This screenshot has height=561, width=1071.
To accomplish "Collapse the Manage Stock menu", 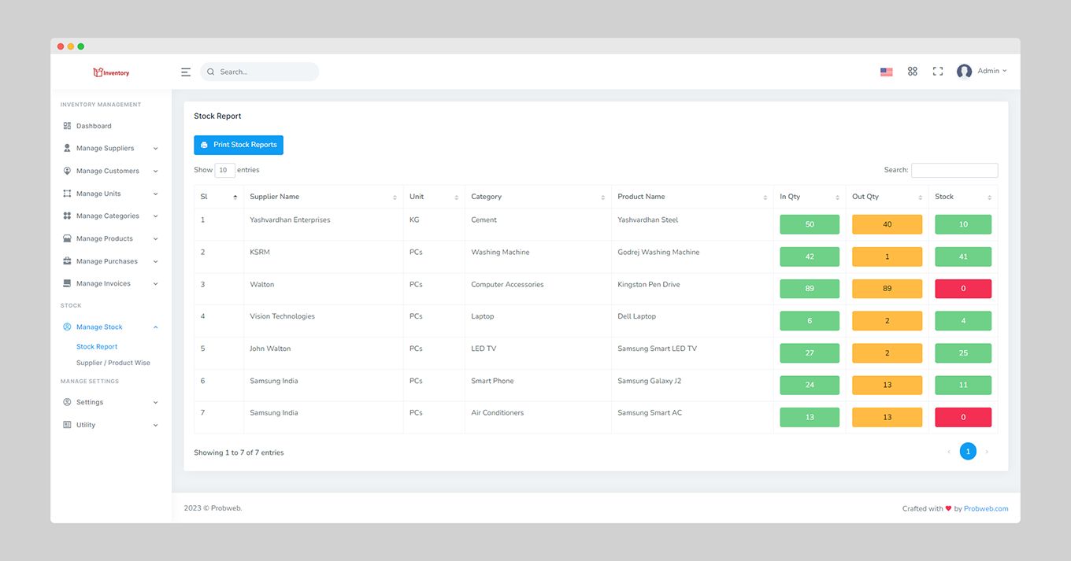I will click(x=110, y=327).
